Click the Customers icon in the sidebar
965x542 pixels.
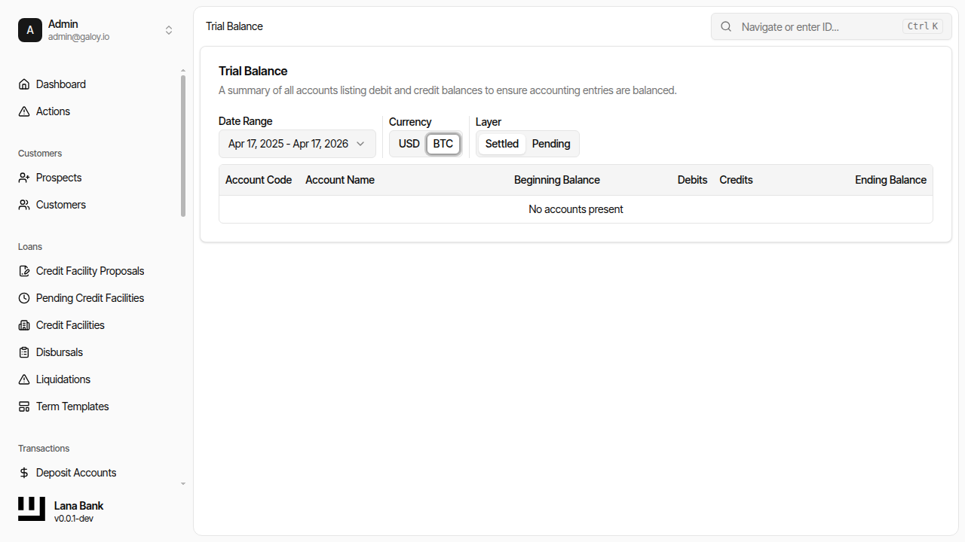pyautogui.click(x=23, y=204)
